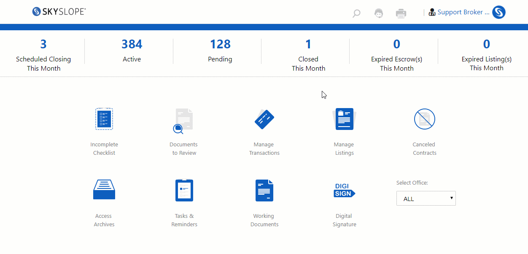Open the search magnifier icon
Viewport: 528px width, 254px height.
356,13
